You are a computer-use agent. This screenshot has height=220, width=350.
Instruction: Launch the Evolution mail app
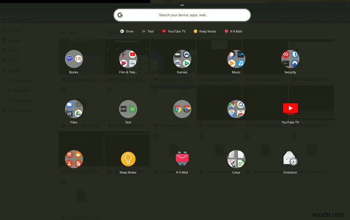point(290,159)
